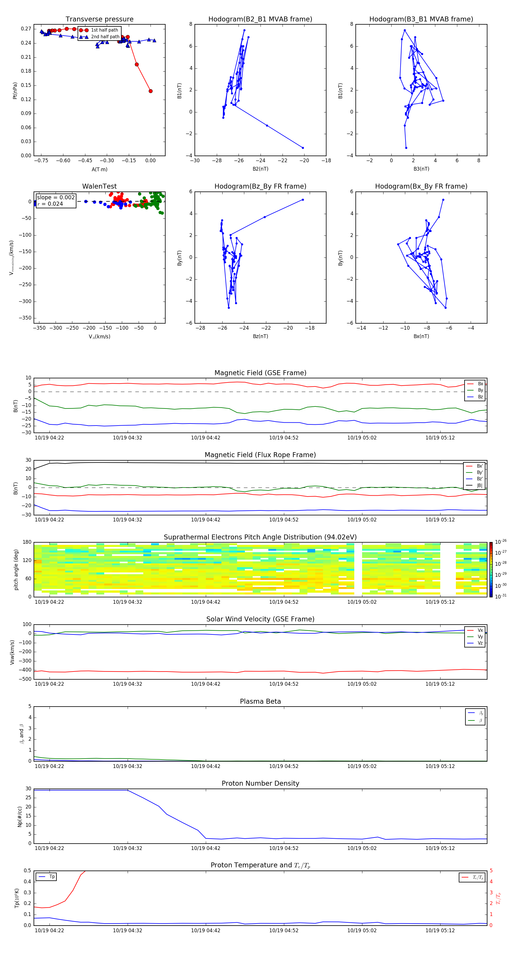521x956 pixels.
Task: Click the "Hodogram(B3_B1 MVAB frame)" title
Action: pyautogui.click(x=421, y=19)
